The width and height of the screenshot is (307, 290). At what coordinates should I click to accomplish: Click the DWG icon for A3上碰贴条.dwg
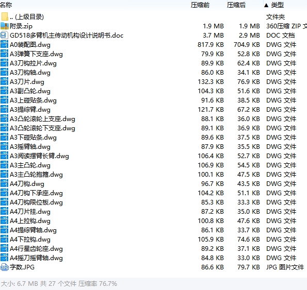(4, 100)
